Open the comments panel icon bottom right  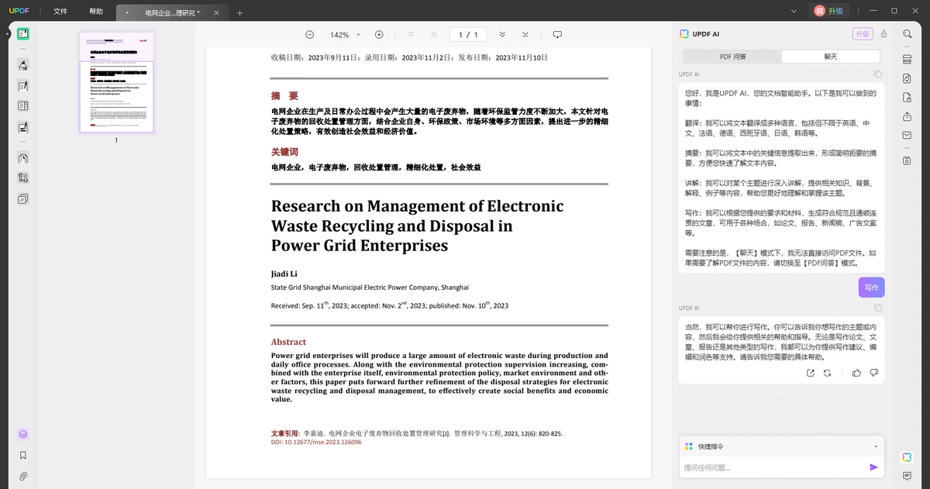click(907, 476)
